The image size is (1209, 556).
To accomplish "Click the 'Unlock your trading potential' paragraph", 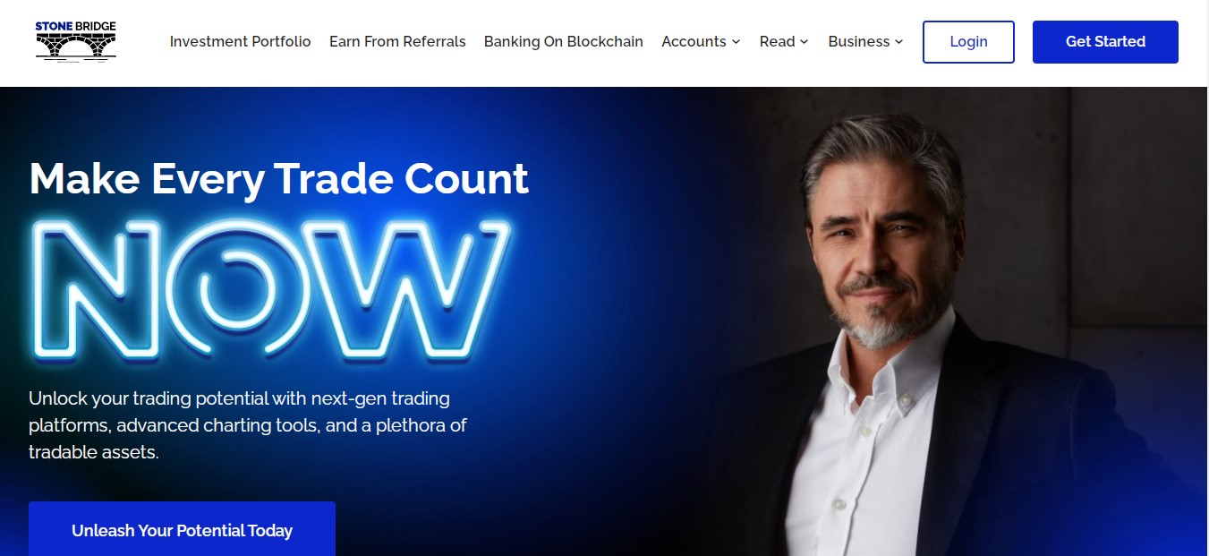I will click(248, 425).
